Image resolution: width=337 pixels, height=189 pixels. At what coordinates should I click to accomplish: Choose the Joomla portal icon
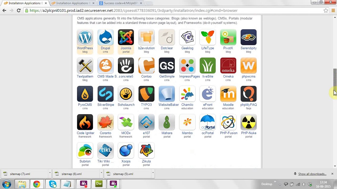126,37
